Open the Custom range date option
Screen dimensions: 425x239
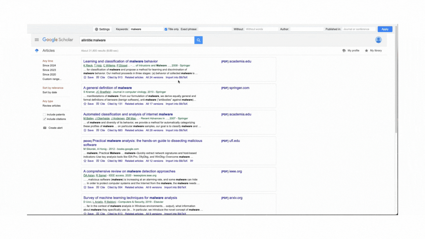click(x=52, y=79)
